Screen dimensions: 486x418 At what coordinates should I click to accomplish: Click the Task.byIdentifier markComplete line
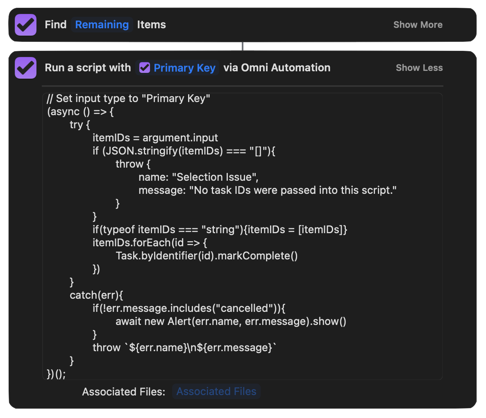[x=207, y=256]
